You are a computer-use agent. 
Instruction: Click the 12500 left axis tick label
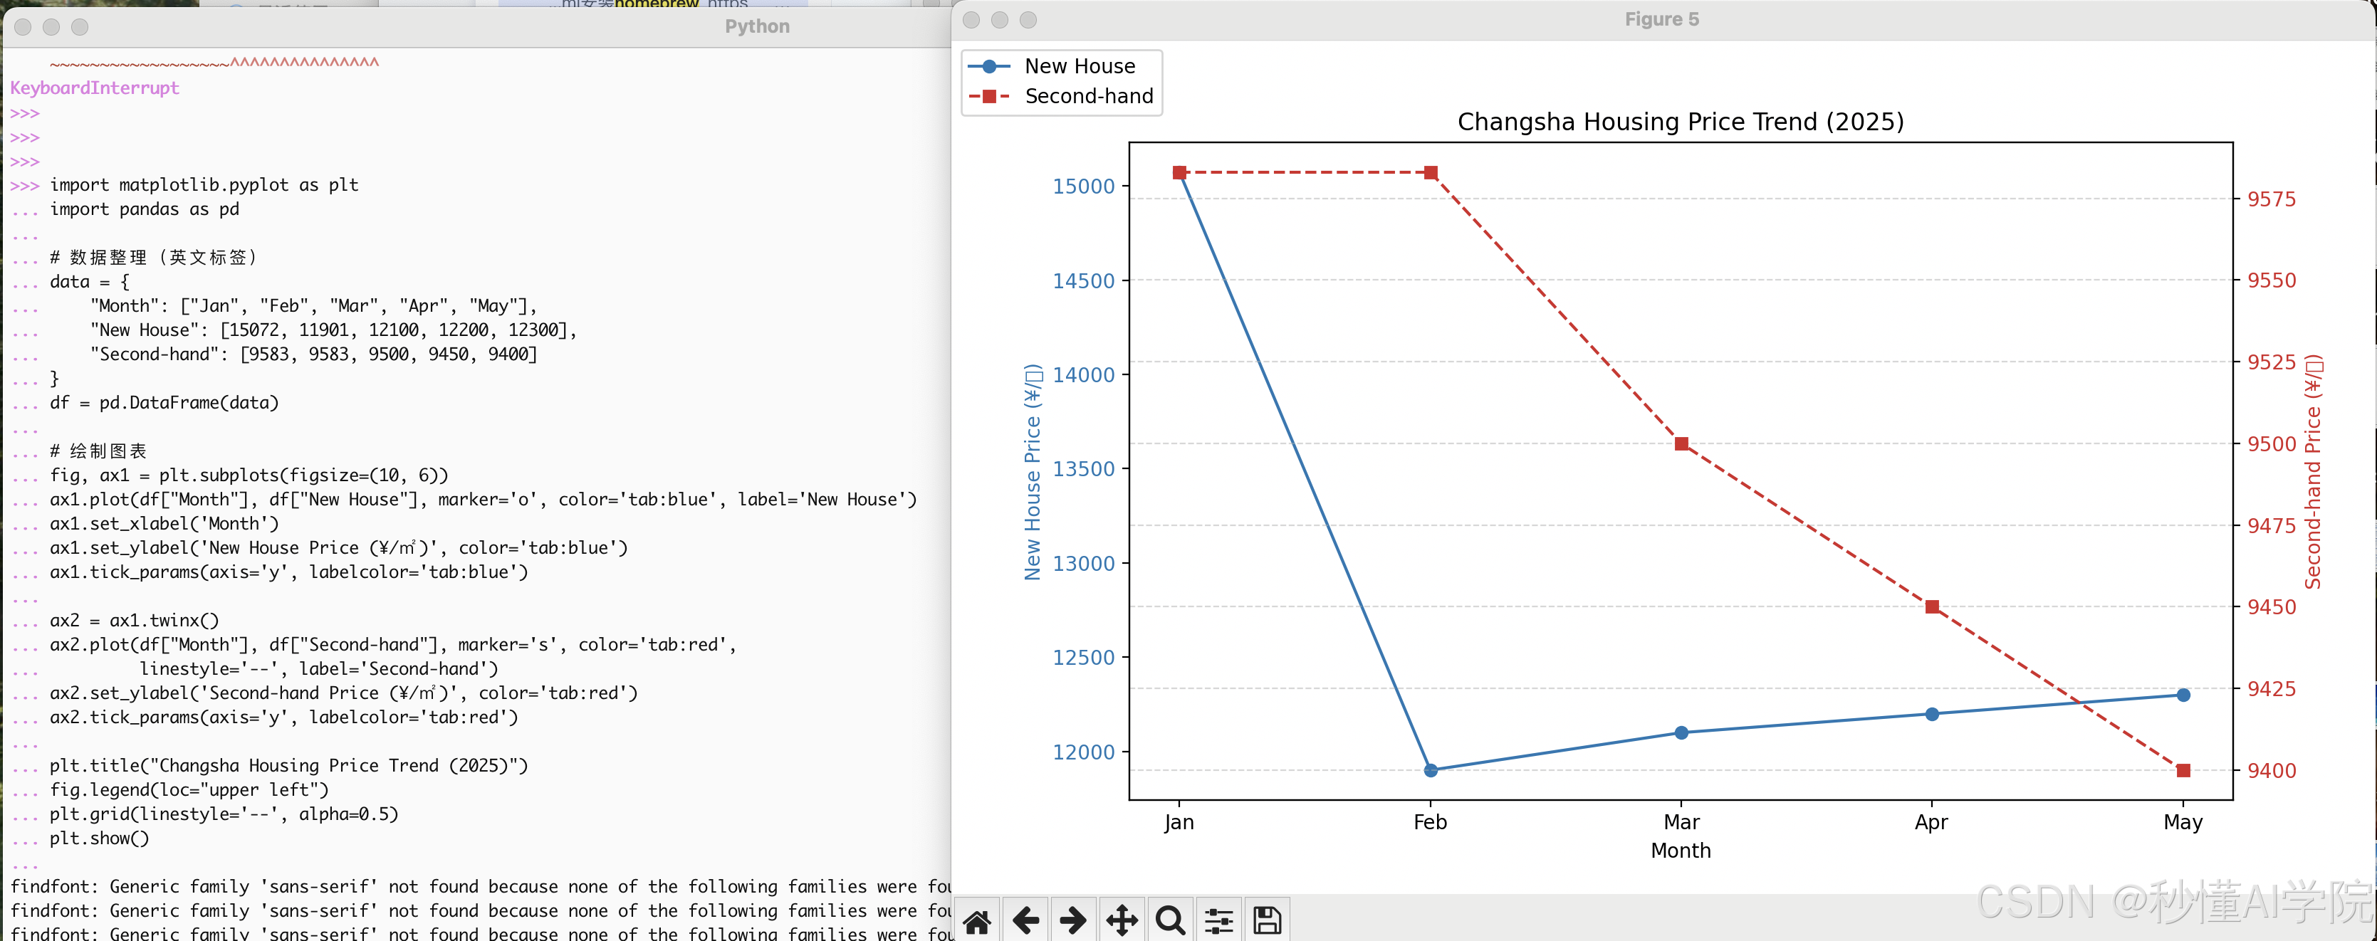[x=1083, y=658]
